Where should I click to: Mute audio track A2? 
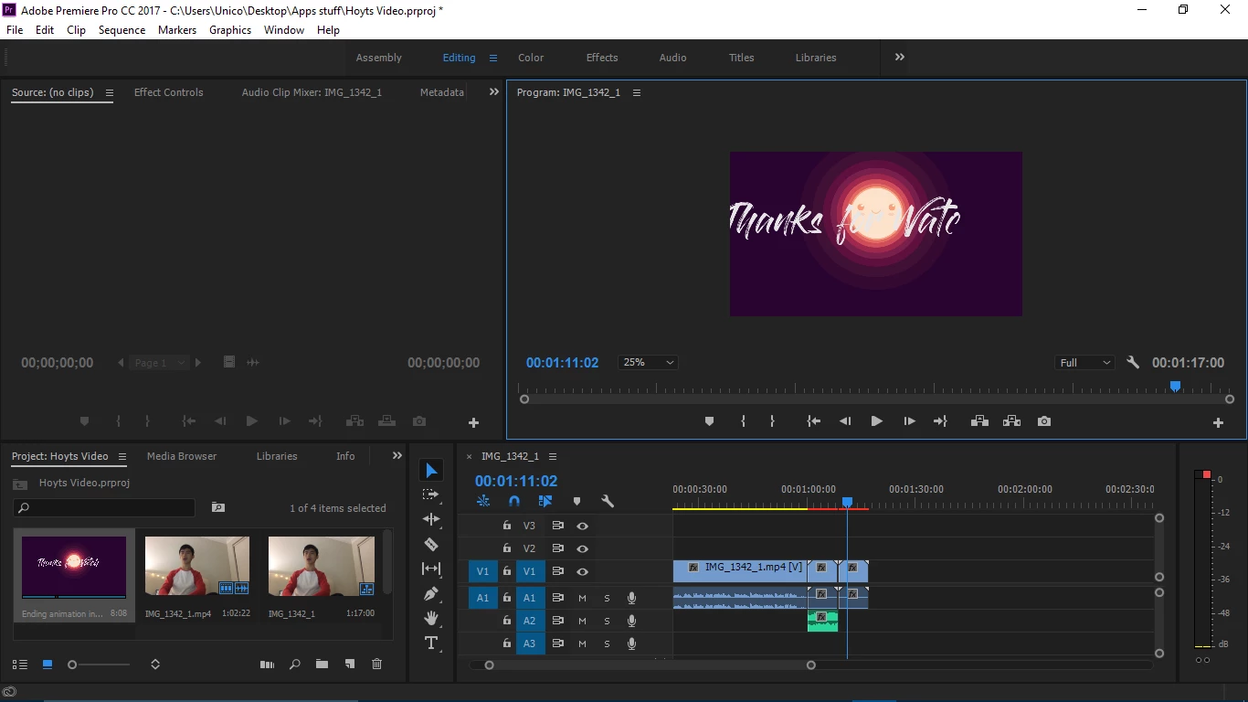582,621
